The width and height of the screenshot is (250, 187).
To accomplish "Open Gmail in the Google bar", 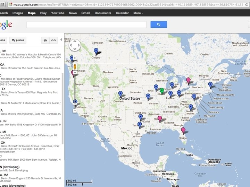I will pos(86,13).
